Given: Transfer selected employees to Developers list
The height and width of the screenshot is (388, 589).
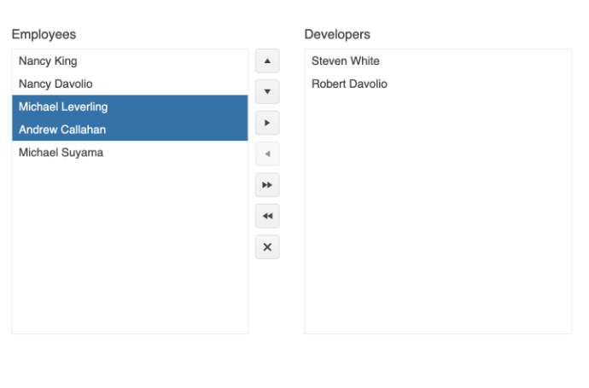Looking at the screenshot, I should [x=267, y=123].
